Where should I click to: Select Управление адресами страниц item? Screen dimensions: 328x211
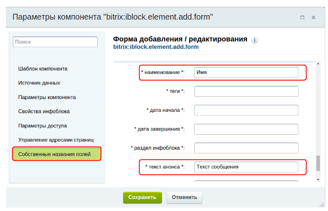(x=56, y=140)
